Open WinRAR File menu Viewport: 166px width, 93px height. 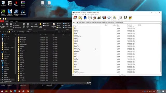tap(73, 15)
